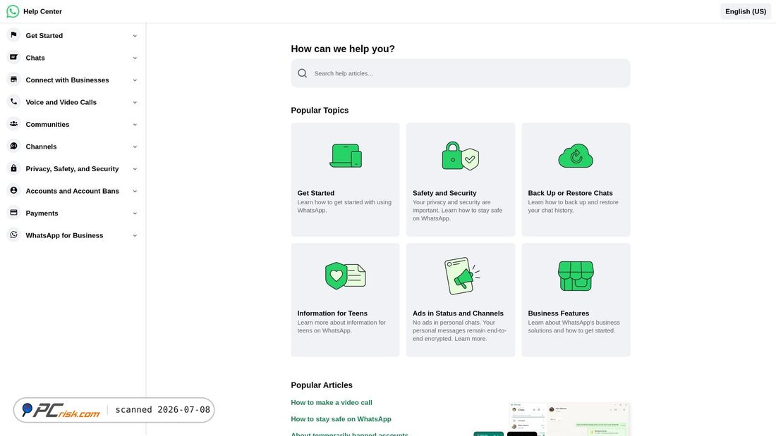Expand Privacy, Safety, and Security chevron
This screenshot has width=776, height=436.
coord(135,169)
